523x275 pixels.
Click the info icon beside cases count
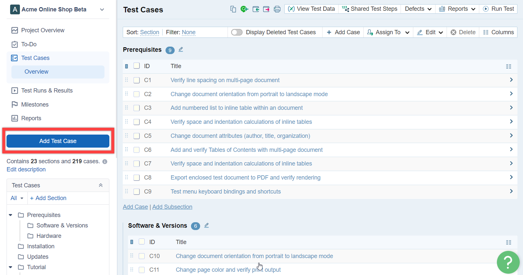(105, 162)
